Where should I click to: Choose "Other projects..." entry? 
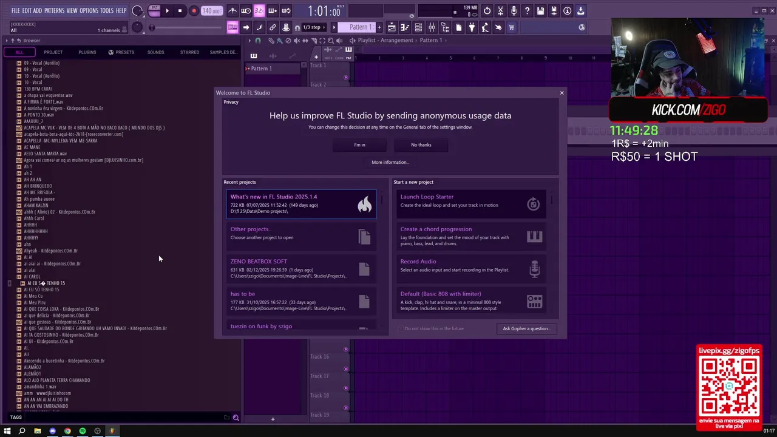301,237
